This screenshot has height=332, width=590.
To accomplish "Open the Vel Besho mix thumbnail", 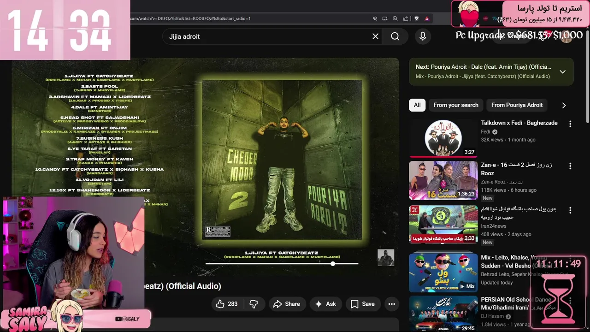I will tap(443, 273).
